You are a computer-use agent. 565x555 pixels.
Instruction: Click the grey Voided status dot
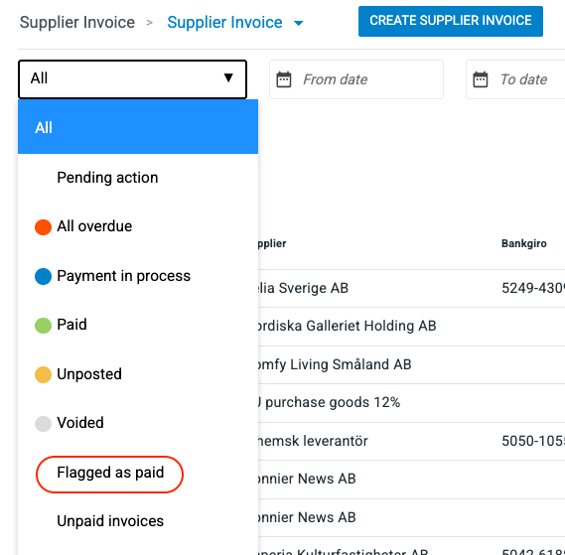(x=43, y=424)
